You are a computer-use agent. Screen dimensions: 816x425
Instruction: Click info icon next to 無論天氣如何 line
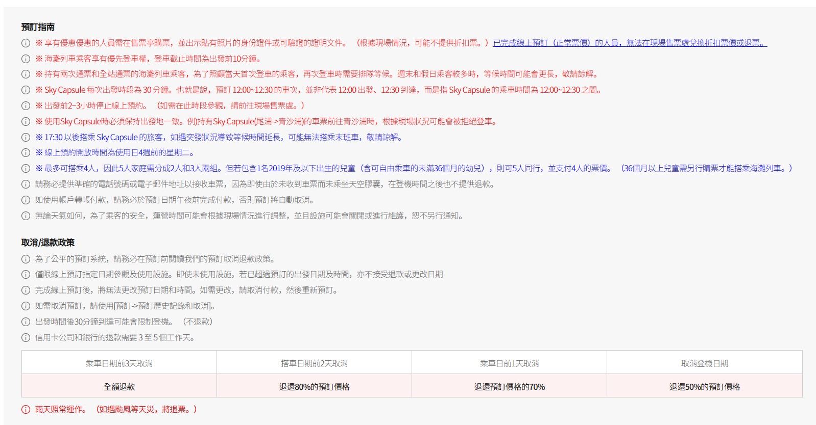click(x=26, y=216)
